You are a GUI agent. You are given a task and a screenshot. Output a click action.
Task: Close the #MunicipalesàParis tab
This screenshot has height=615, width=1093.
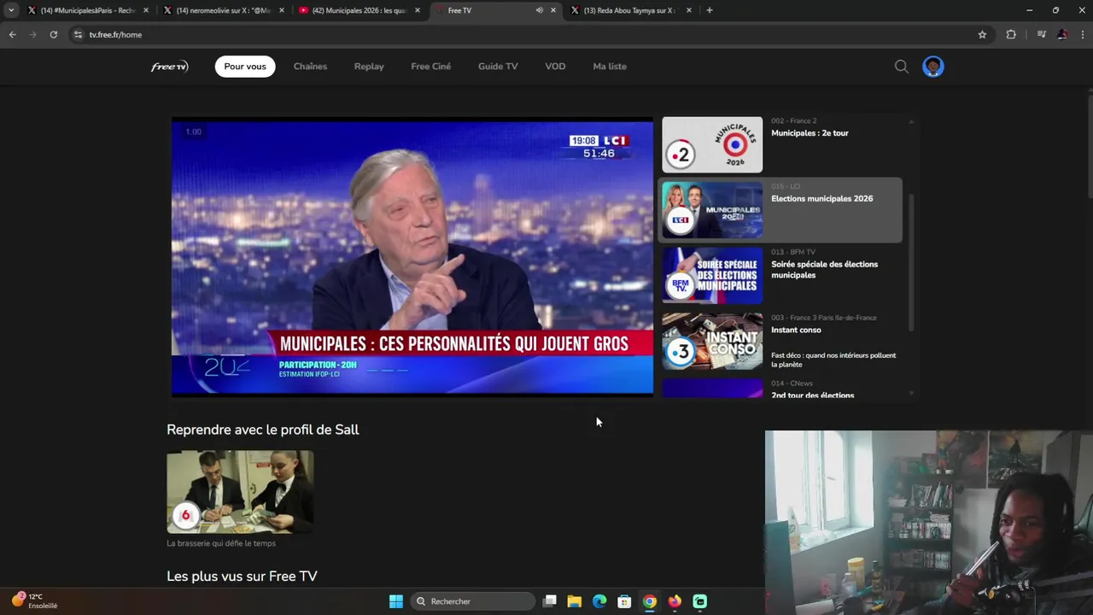tap(146, 10)
